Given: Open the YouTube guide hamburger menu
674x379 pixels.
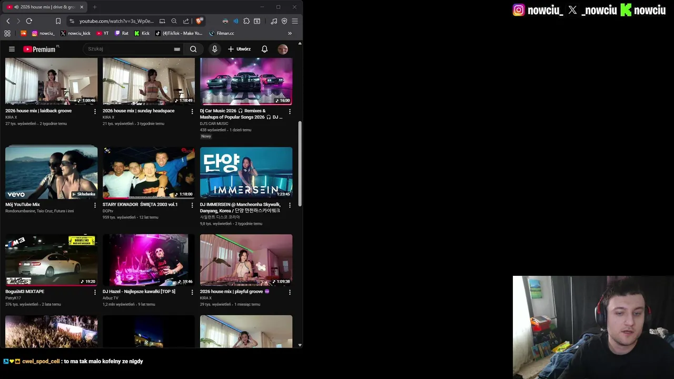Looking at the screenshot, I should click(x=12, y=49).
